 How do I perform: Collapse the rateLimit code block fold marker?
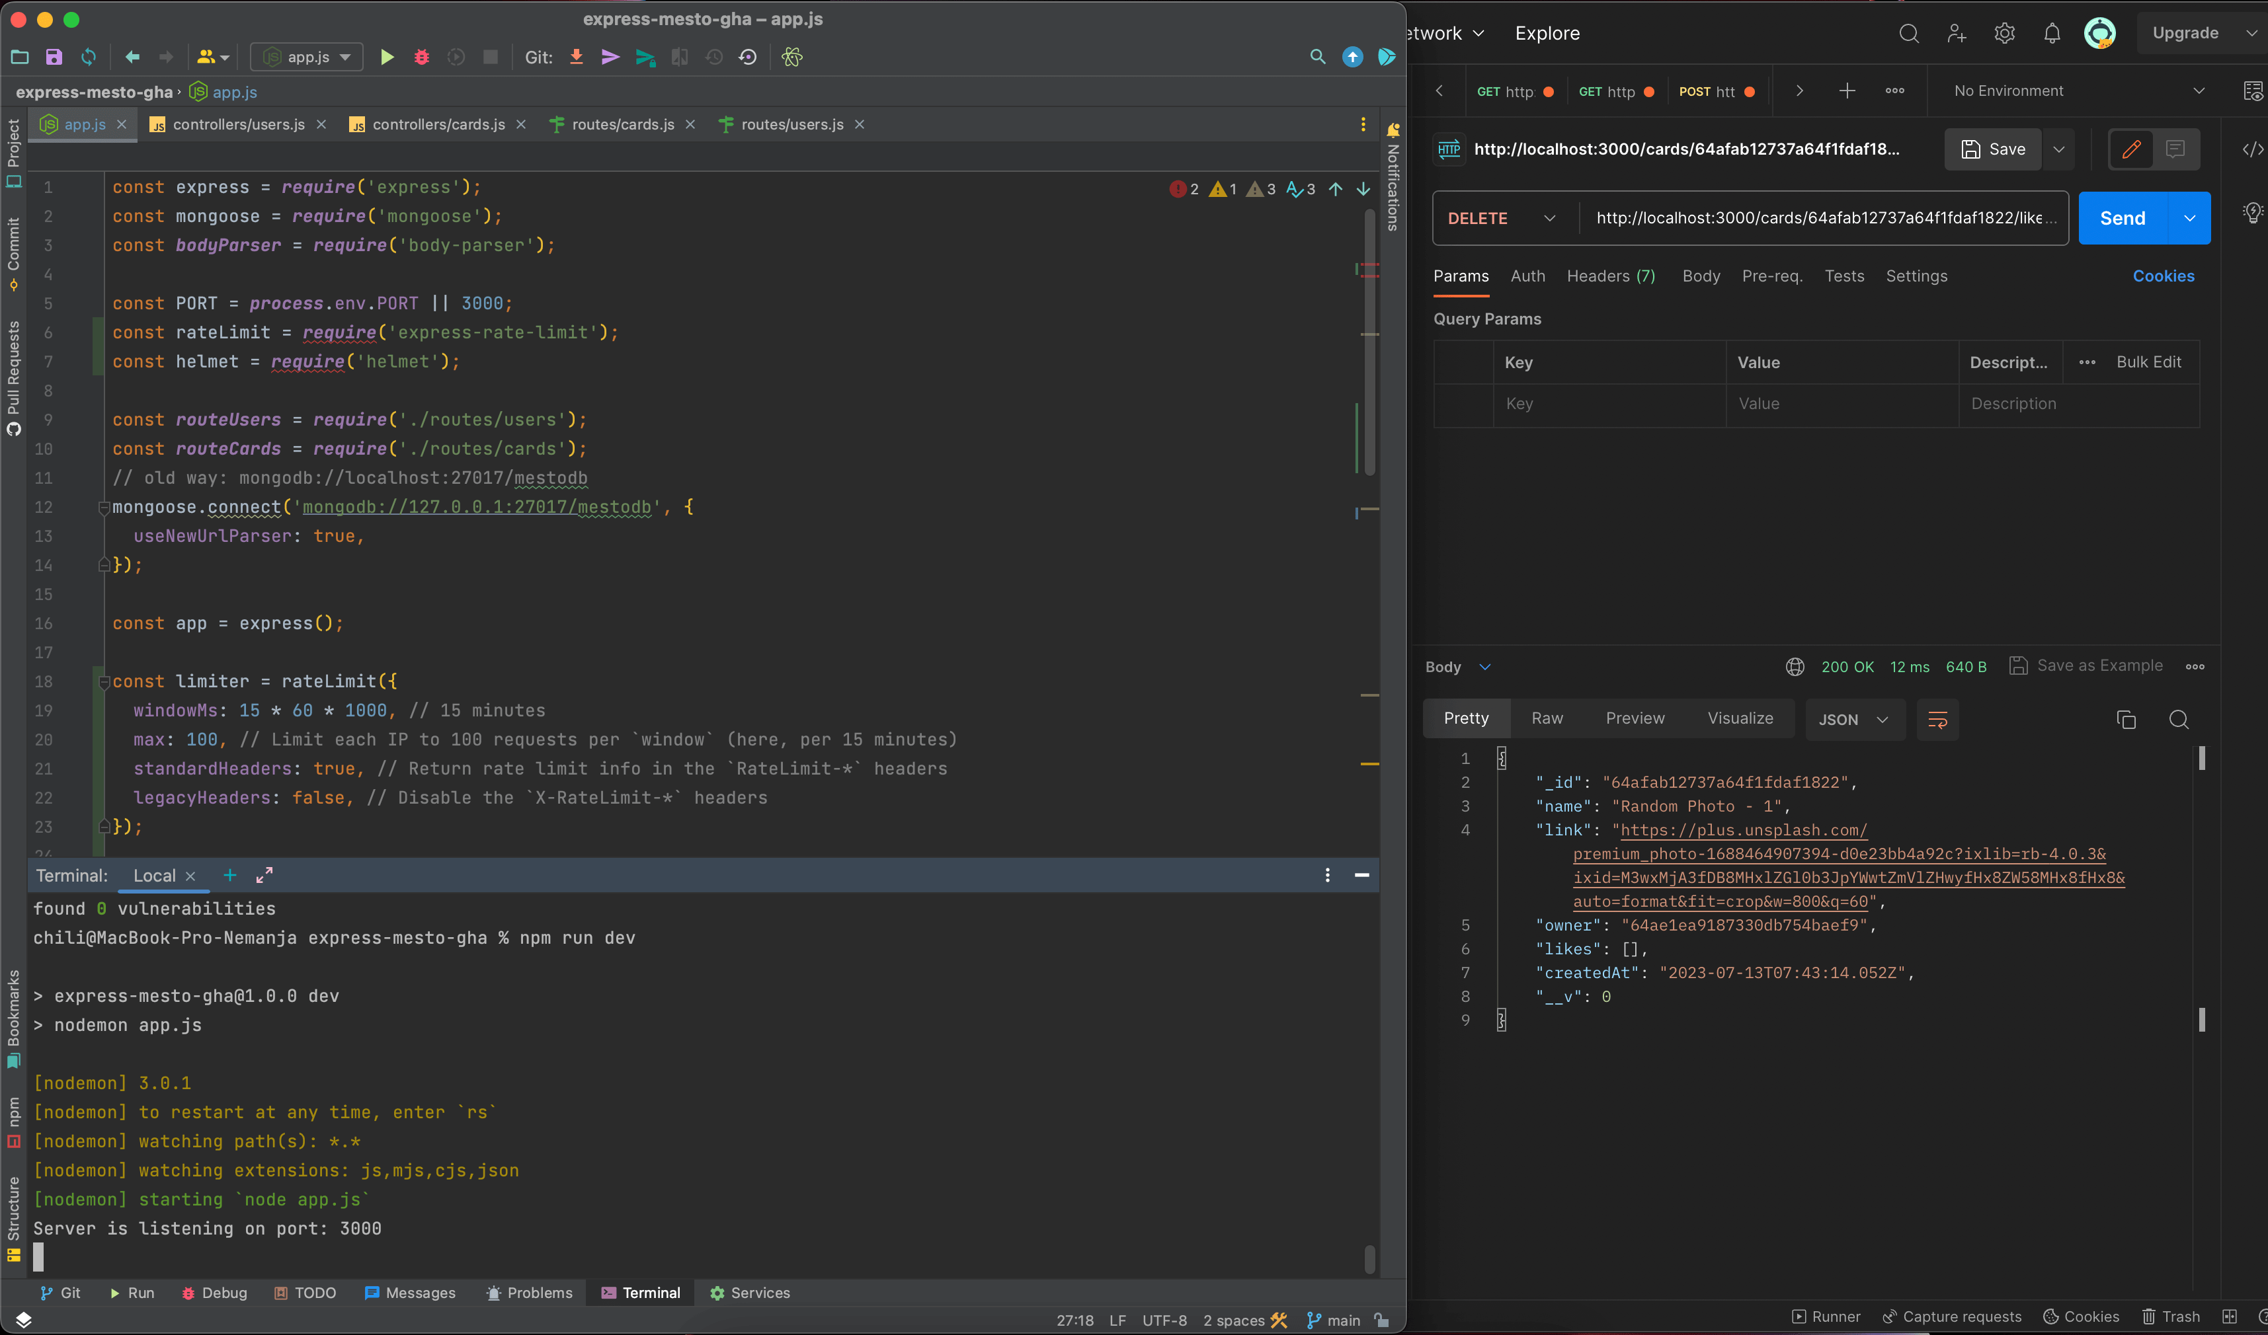(104, 682)
